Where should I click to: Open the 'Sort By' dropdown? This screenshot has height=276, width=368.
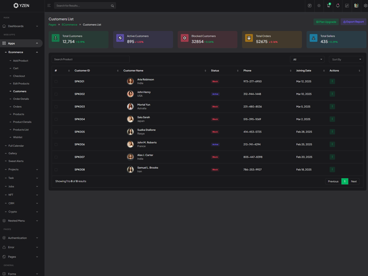click(346, 59)
